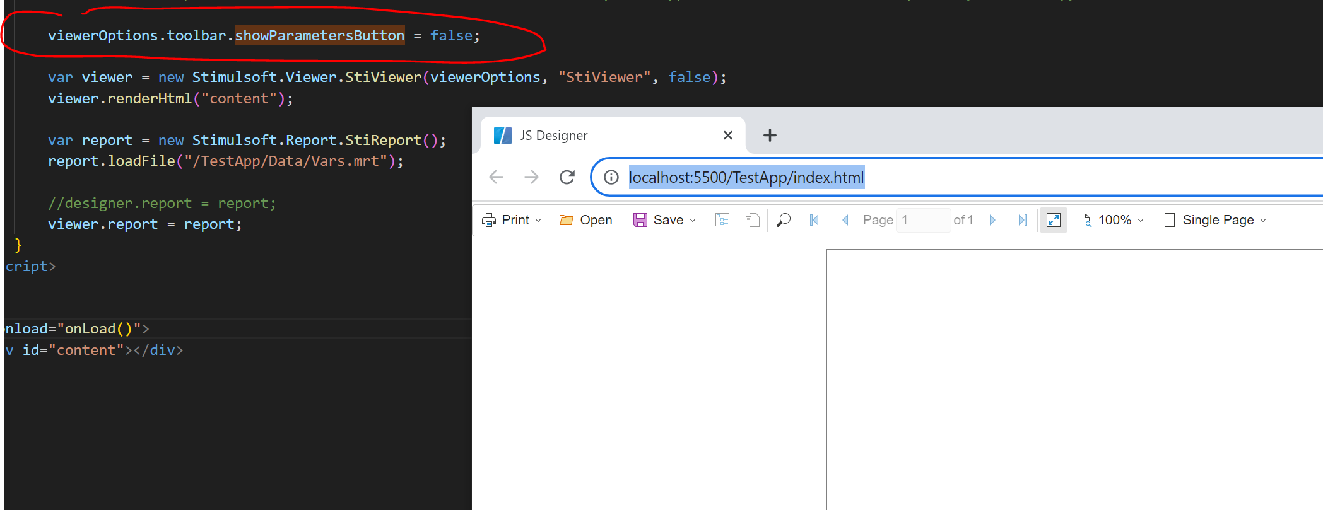The height and width of the screenshot is (510, 1323).
Task: Go to last page arrow
Action: coord(1023,220)
